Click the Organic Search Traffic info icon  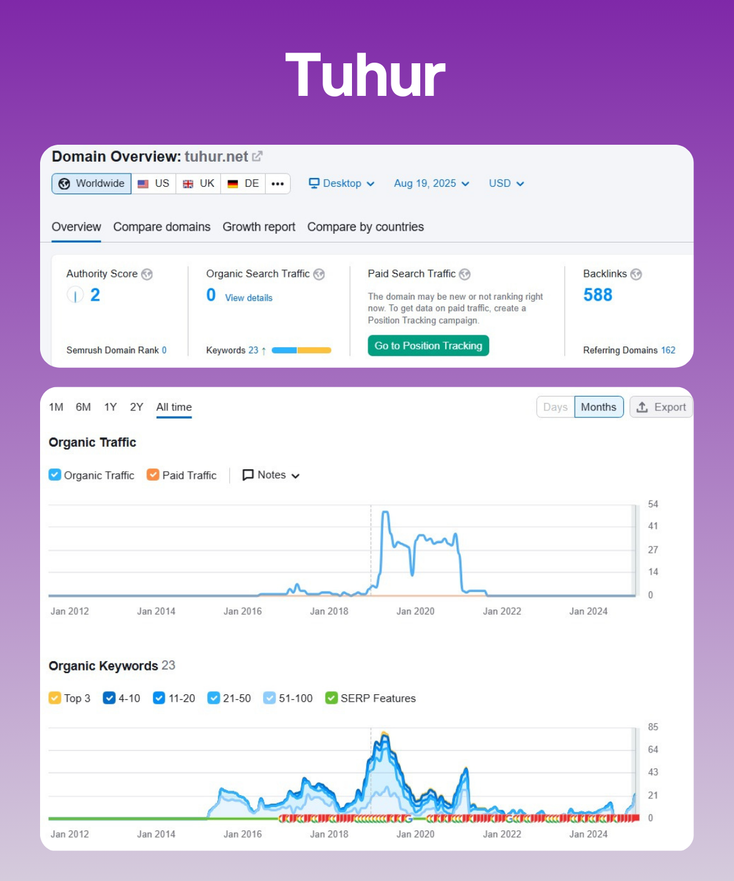coord(319,274)
